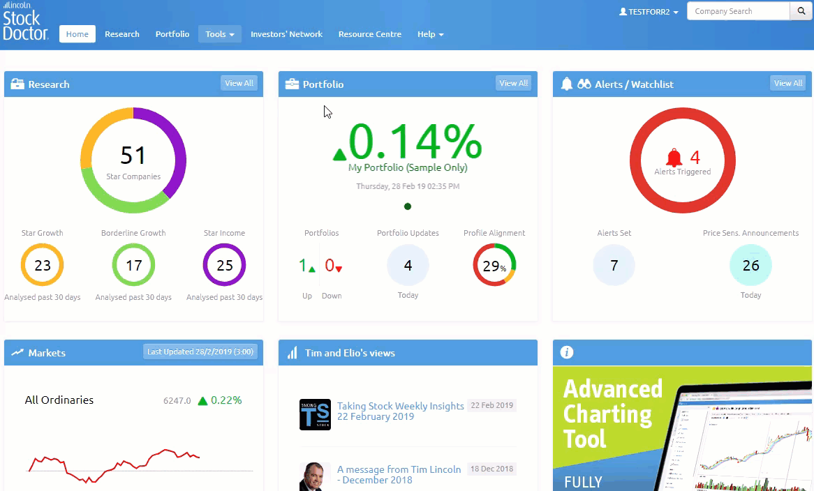Click View All in Portfolio panel
The height and width of the screenshot is (491, 814).
tap(513, 83)
